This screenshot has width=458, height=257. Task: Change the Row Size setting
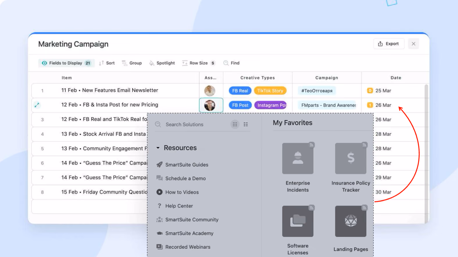click(x=198, y=63)
